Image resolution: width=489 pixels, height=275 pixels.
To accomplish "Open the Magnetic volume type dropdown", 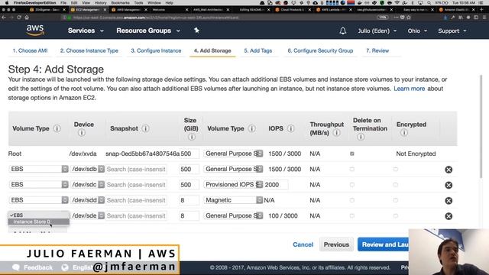I will click(233, 200).
